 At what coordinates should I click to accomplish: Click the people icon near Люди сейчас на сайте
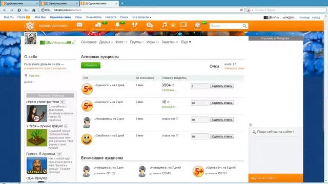254,132
